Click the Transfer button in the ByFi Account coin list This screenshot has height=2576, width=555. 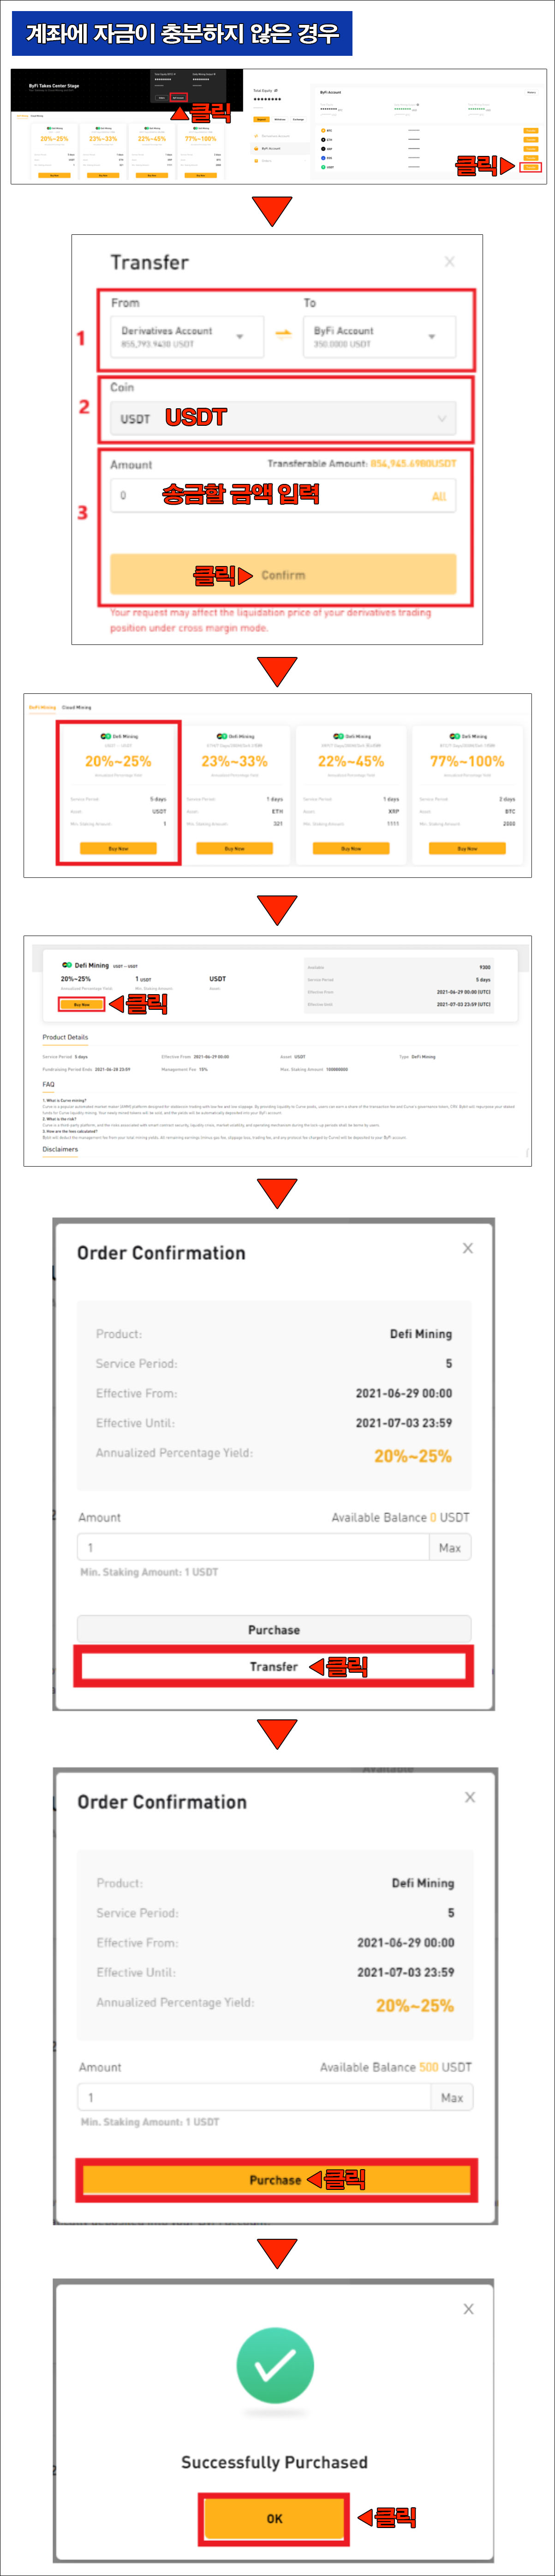531,167
